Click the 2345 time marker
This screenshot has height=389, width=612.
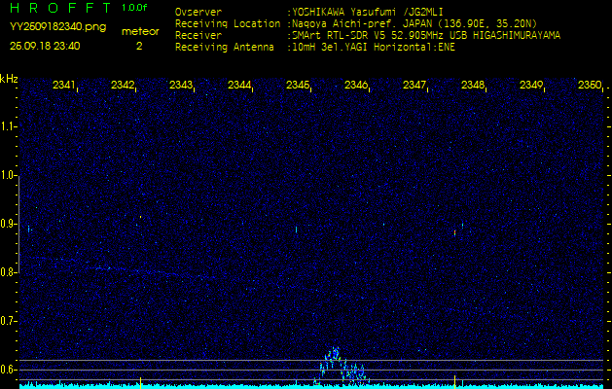pos(298,86)
